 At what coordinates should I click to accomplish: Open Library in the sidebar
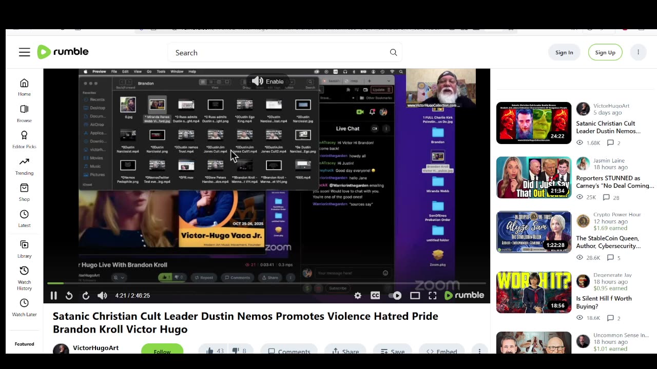click(24, 249)
